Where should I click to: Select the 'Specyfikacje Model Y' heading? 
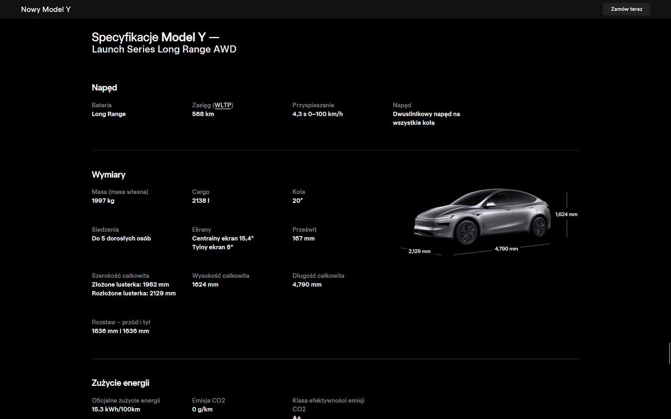pos(155,37)
